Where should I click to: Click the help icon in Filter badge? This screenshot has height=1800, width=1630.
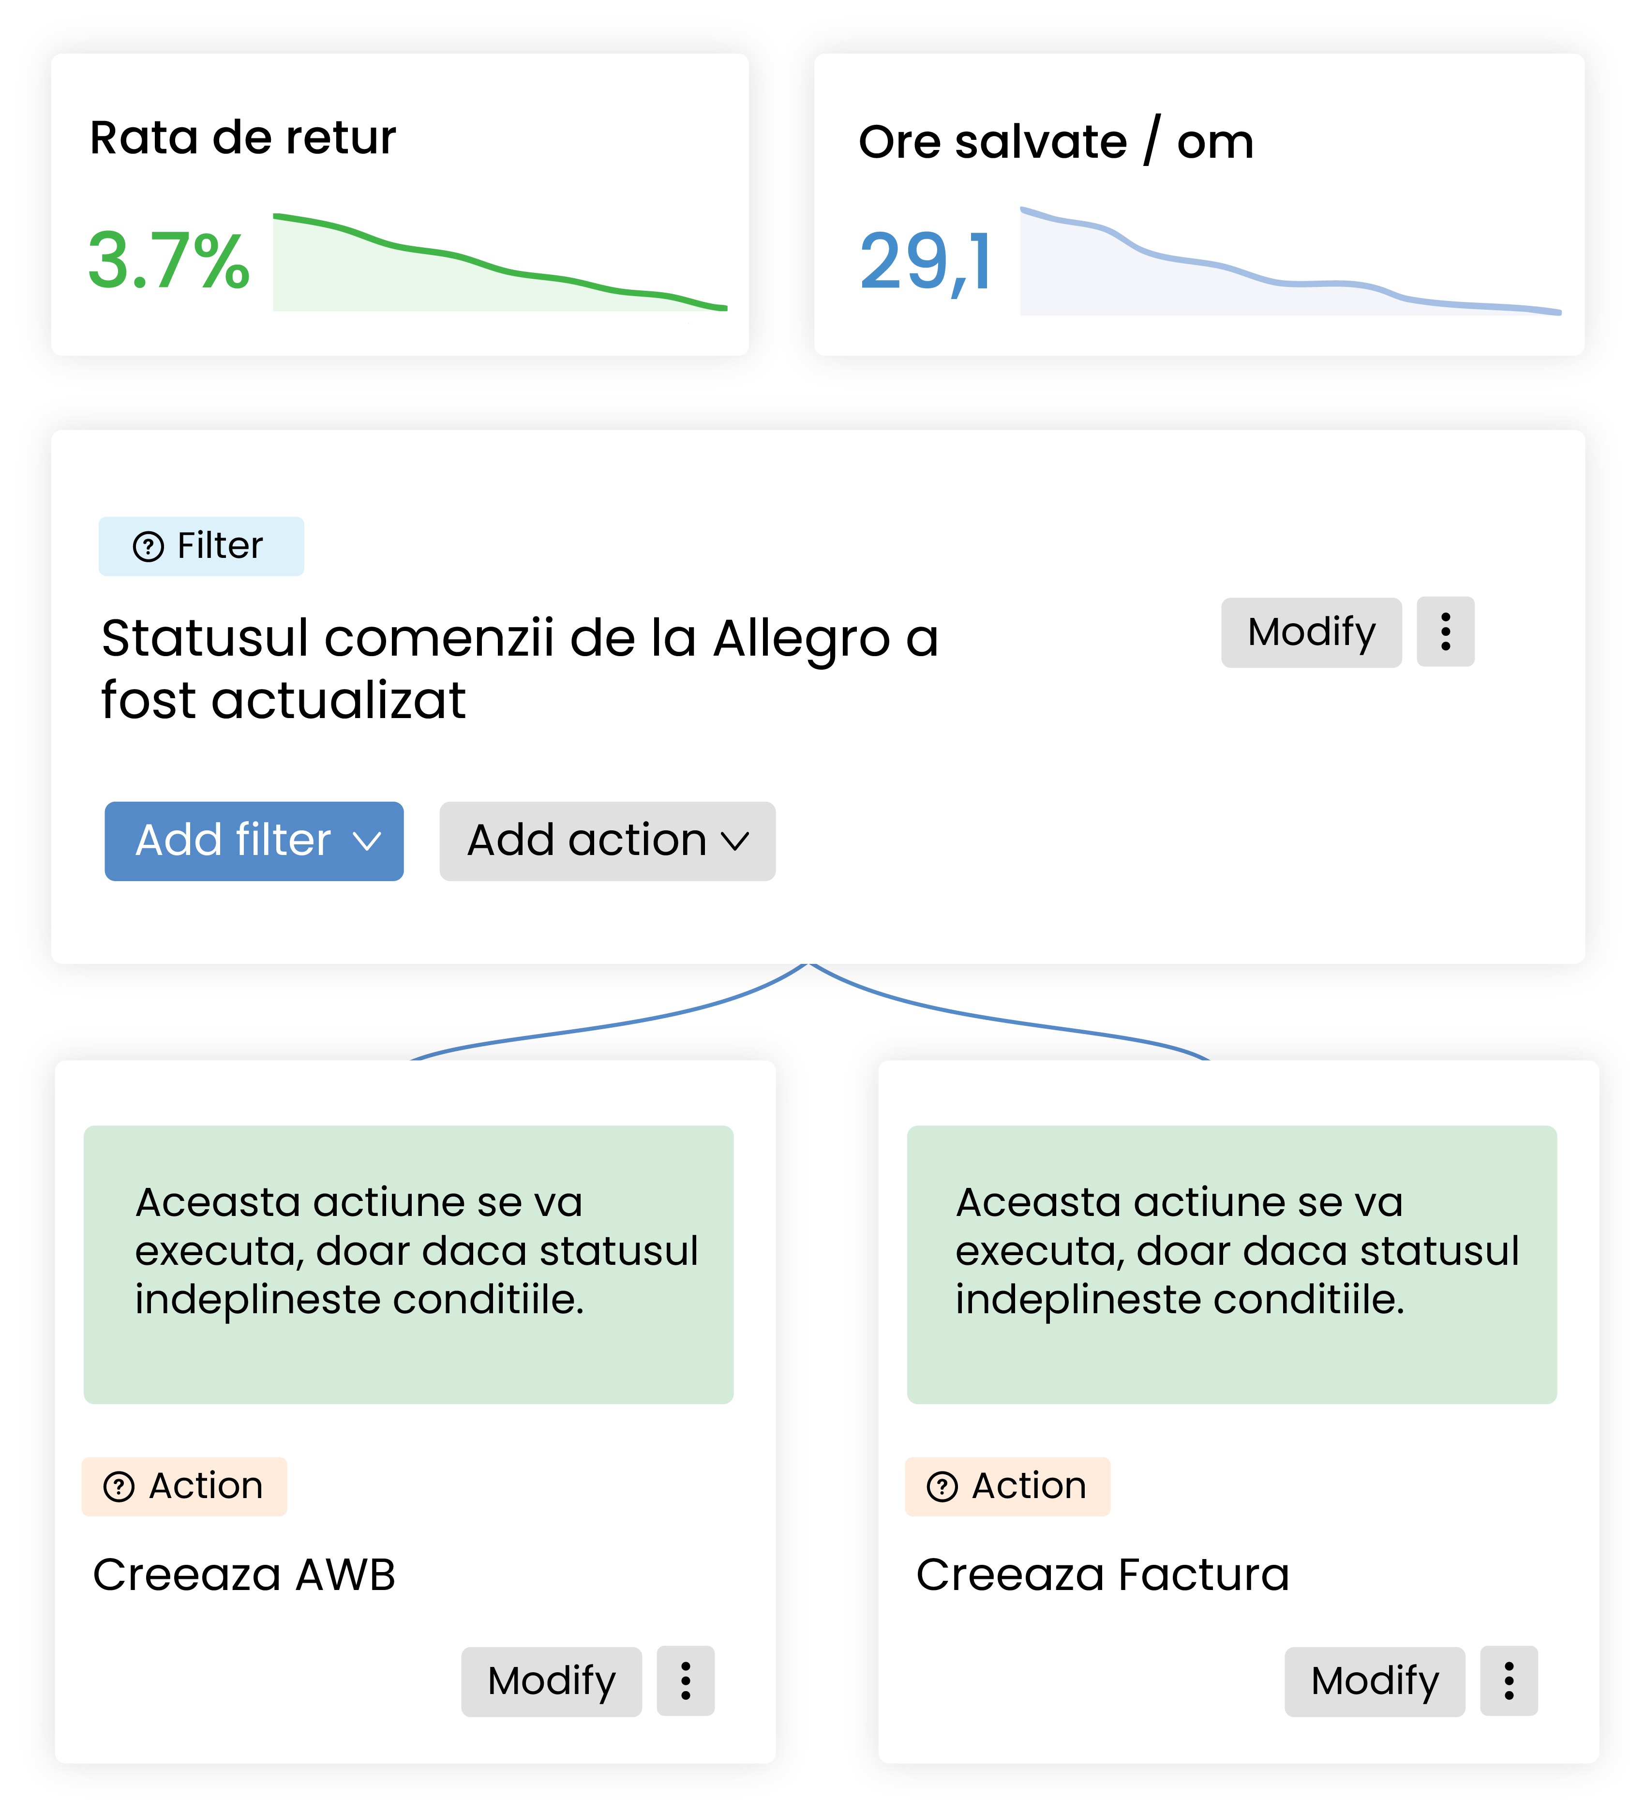(148, 546)
